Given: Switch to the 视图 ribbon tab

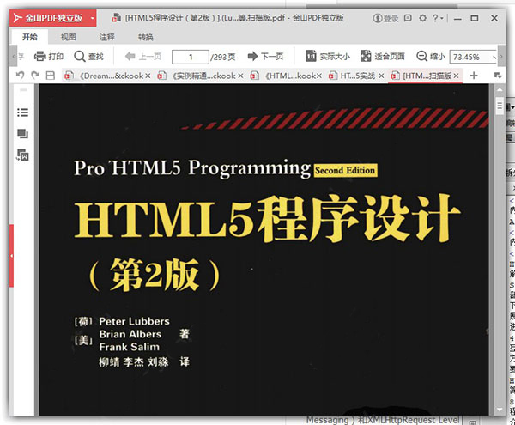Looking at the screenshot, I should pyautogui.click(x=69, y=37).
